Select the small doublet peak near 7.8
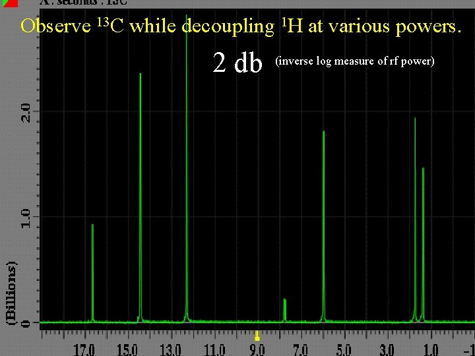The height and width of the screenshot is (356, 475). [285, 311]
